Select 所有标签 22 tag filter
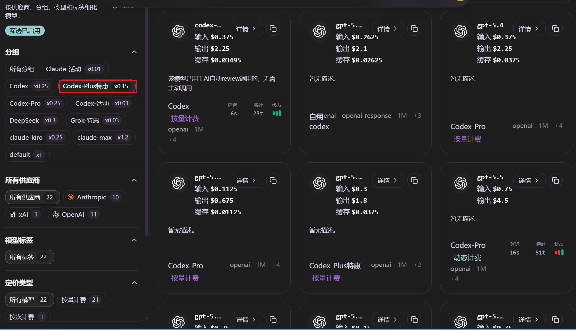576x330 pixels. tap(30, 257)
